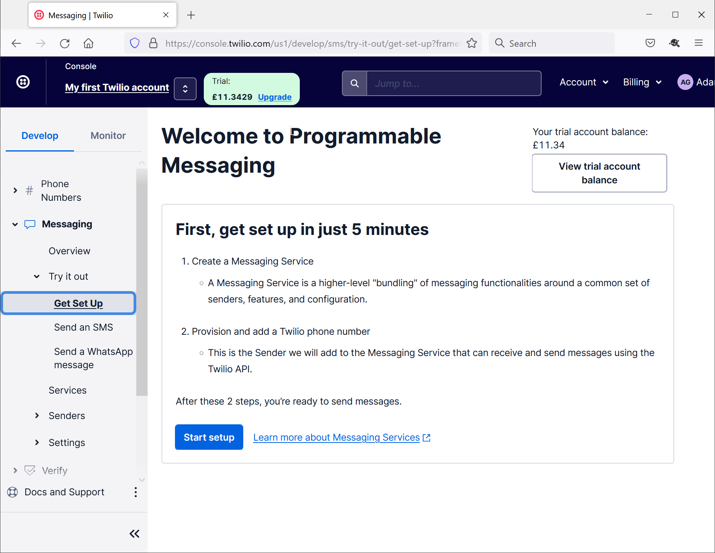Screen dimensions: 715x553
Task: Collapse the sidebar with double-chevron icon
Action: 134,534
